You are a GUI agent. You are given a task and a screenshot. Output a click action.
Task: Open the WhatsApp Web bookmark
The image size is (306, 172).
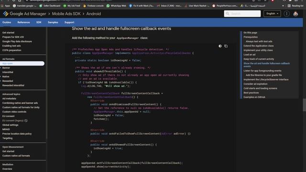pos(116,6)
